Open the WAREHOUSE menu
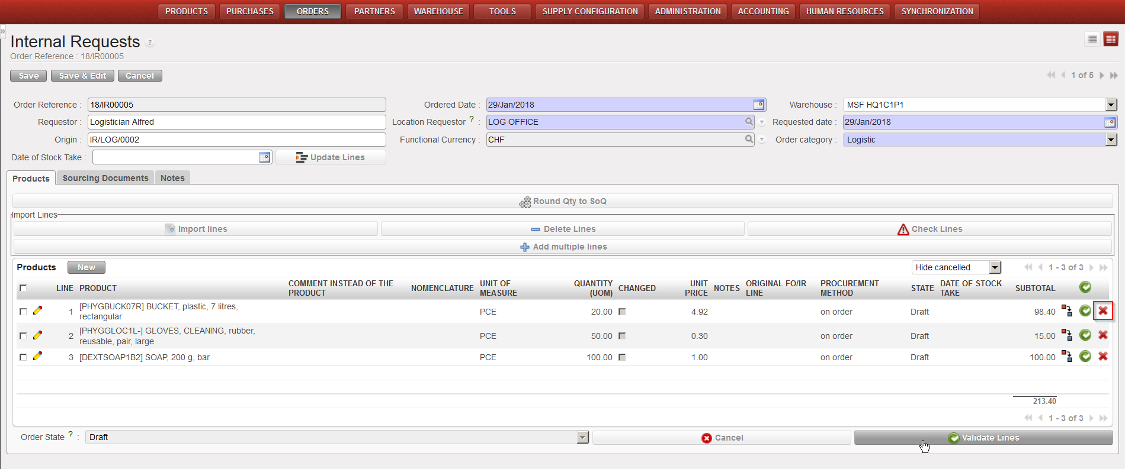Viewport: 1125px width, 469px height. pos(438,11)
